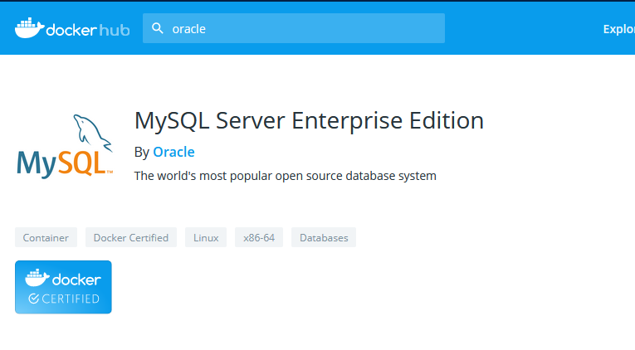Select the Docker Certified tag

pos(131,237)
